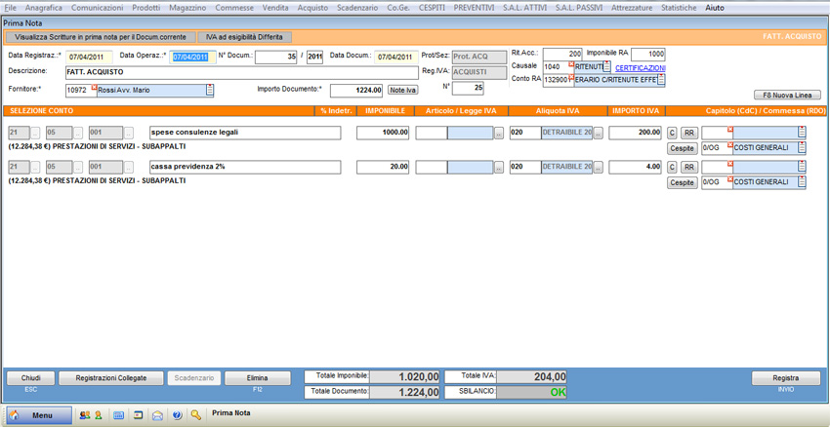Switch to IVA ad esigibilità Differita tab
The width and height of the screenshot is (830, 427).
click(242, 37)
